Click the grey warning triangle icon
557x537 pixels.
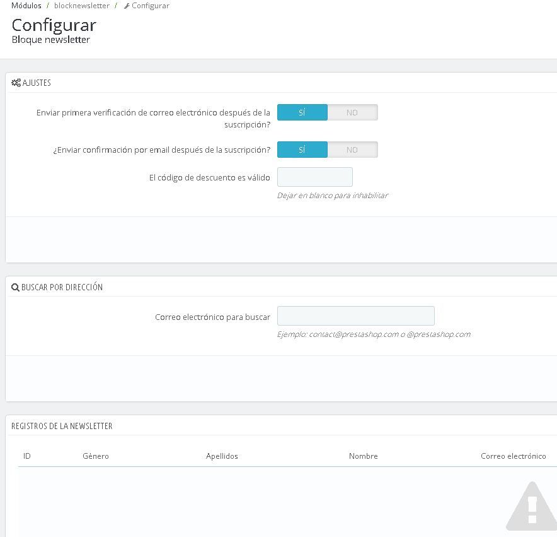tap(531, 507)
